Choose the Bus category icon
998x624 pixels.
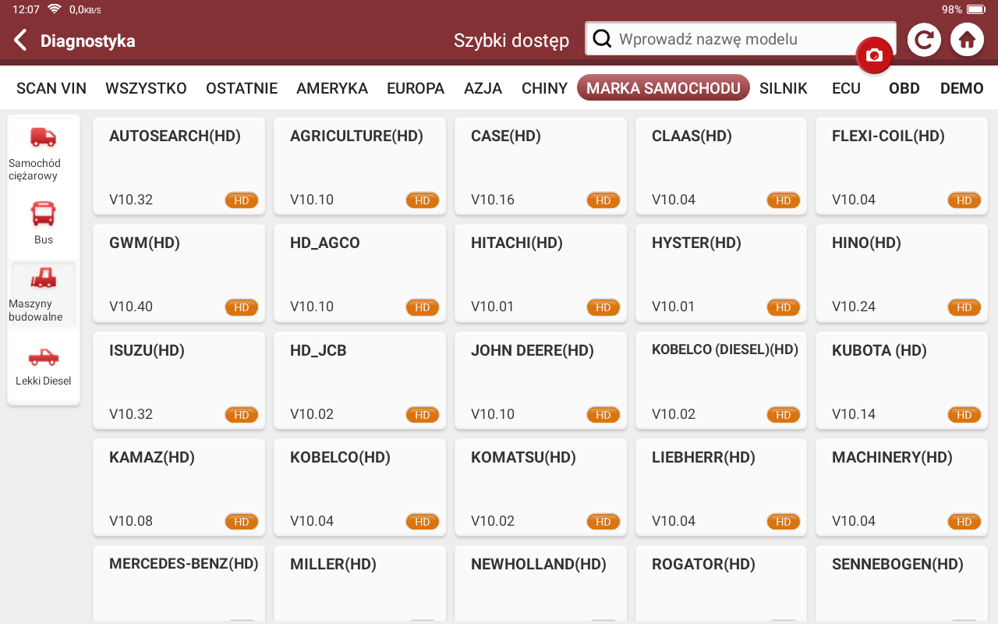[43, 213]
